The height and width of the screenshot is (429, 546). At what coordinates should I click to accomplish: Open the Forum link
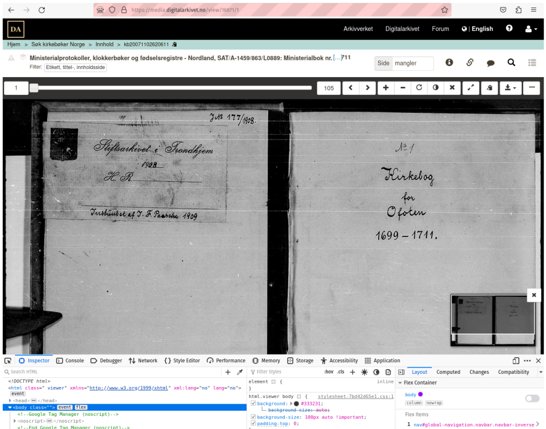(x=441, y=29)
